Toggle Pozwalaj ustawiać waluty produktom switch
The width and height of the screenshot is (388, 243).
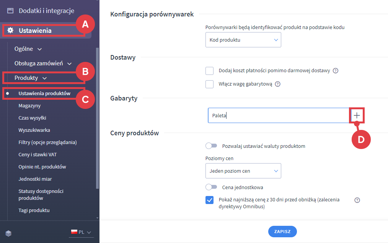pos(211,146)
